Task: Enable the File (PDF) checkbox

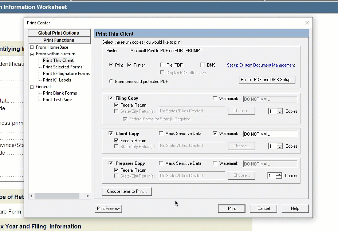Action: pyautogui.click(x=162, y=65)
